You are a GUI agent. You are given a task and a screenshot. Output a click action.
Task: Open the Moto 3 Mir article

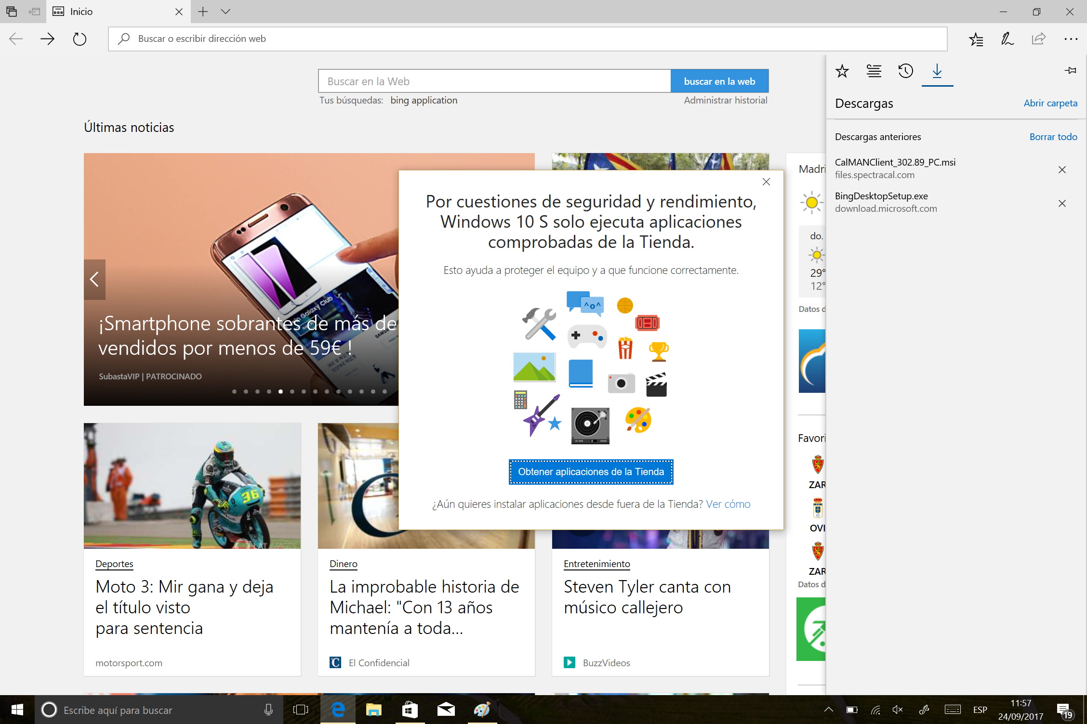[185, 607]
